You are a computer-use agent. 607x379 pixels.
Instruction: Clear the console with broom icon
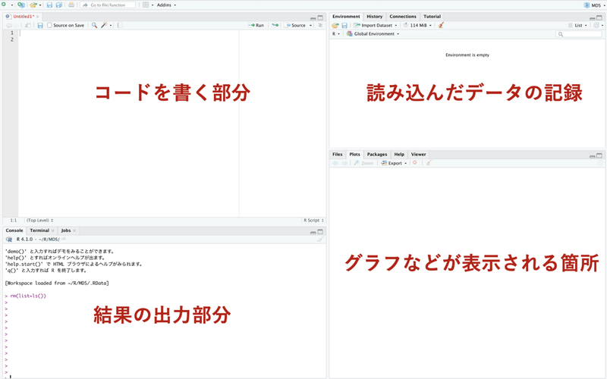click(x=319, y=240)
